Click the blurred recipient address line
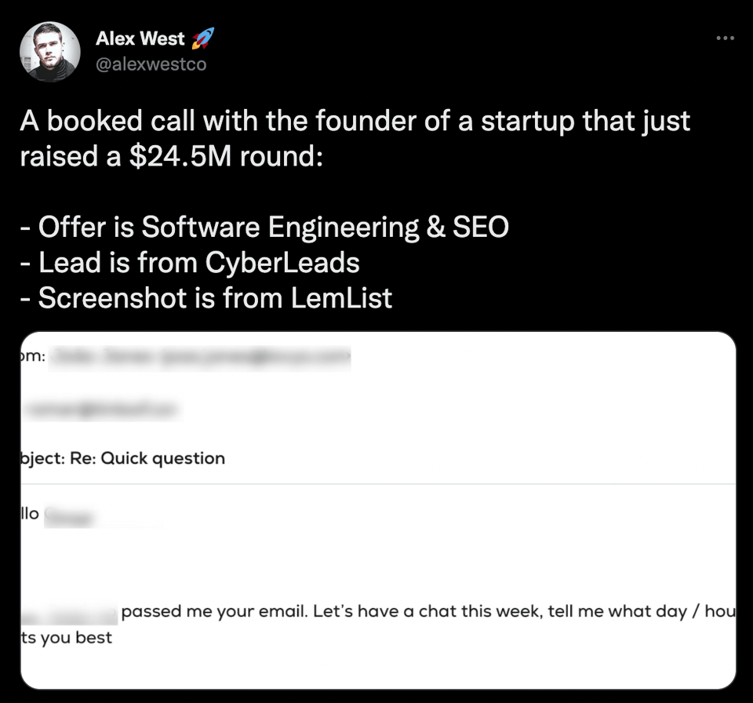This screenshot has width=753, height=703. coord(100,409)
